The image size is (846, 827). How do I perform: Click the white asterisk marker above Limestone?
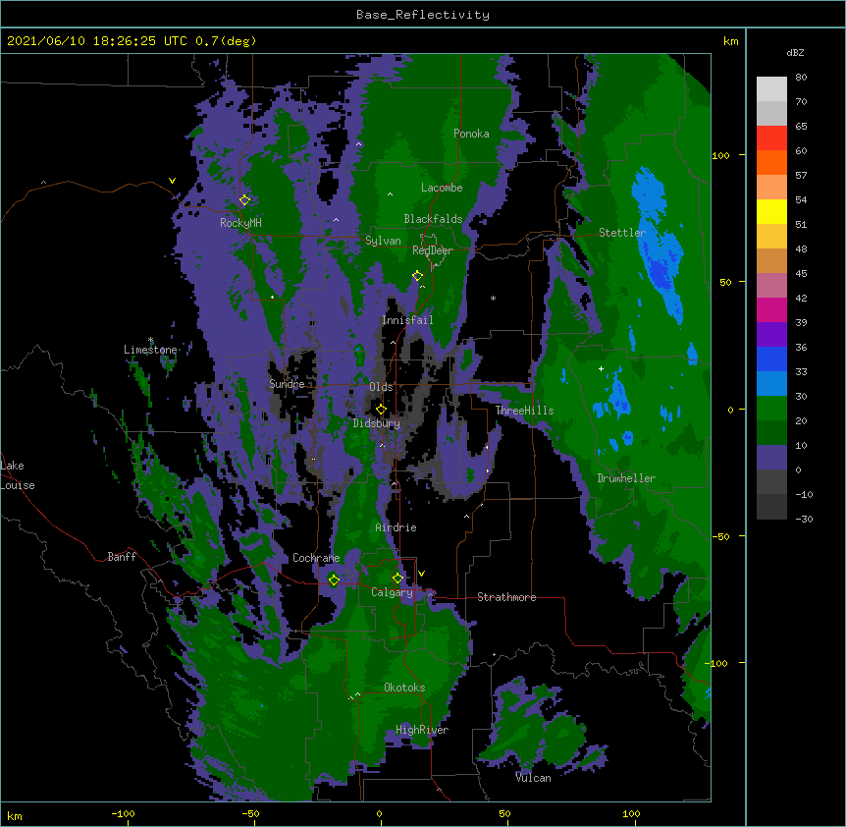click(151, 340)
